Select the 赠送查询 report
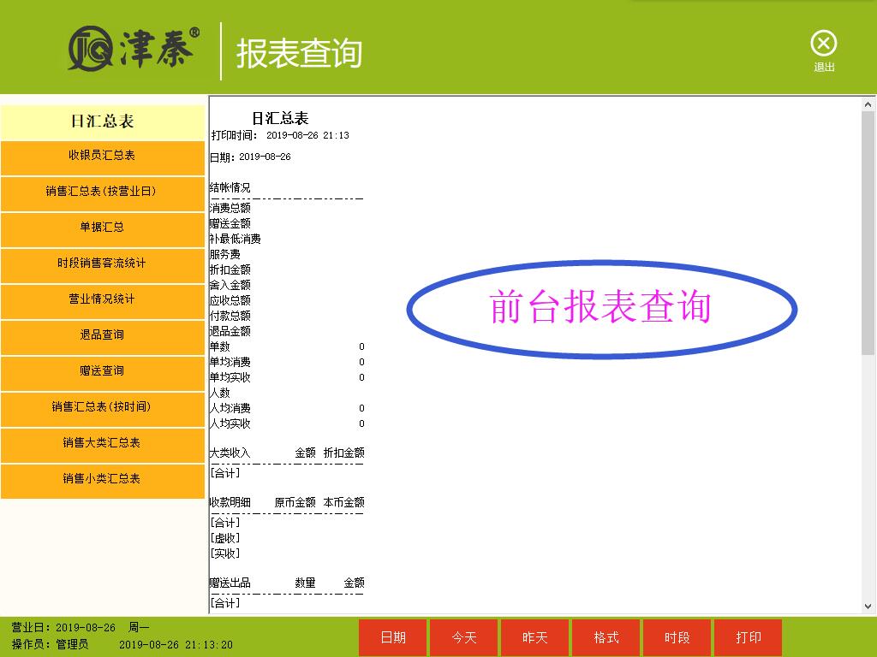 [103, 371]
